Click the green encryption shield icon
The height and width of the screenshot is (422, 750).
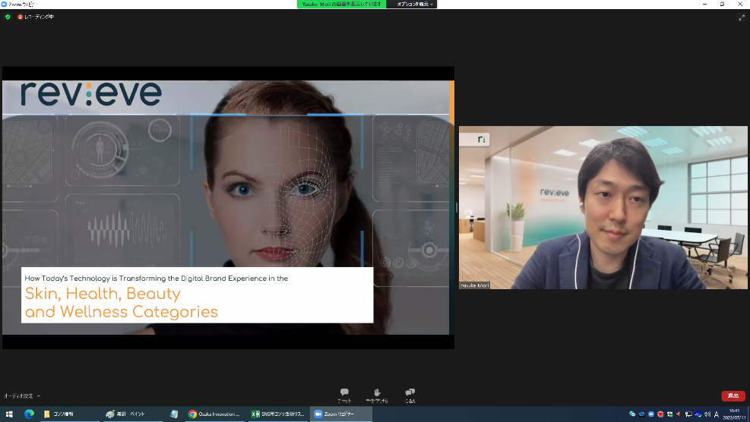coord(8,17)
